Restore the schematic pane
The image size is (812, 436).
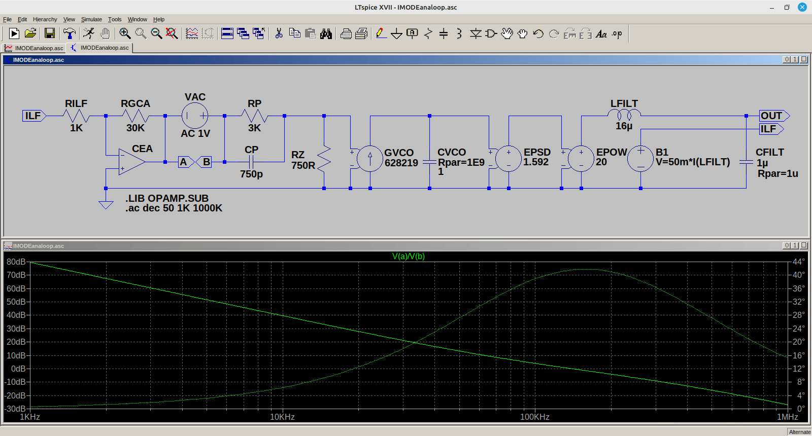795,59
